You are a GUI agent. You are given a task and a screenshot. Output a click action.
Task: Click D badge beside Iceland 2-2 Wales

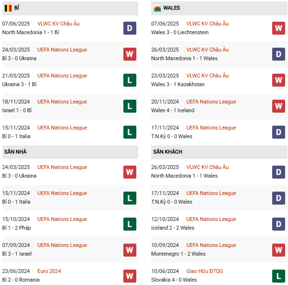point(278,223)
